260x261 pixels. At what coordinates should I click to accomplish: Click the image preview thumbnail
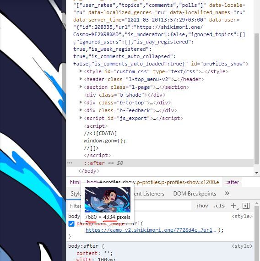pos(108,199)
